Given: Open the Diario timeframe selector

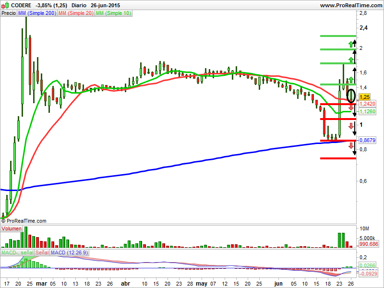Looking at the screenshot, I should pos(78,5).
